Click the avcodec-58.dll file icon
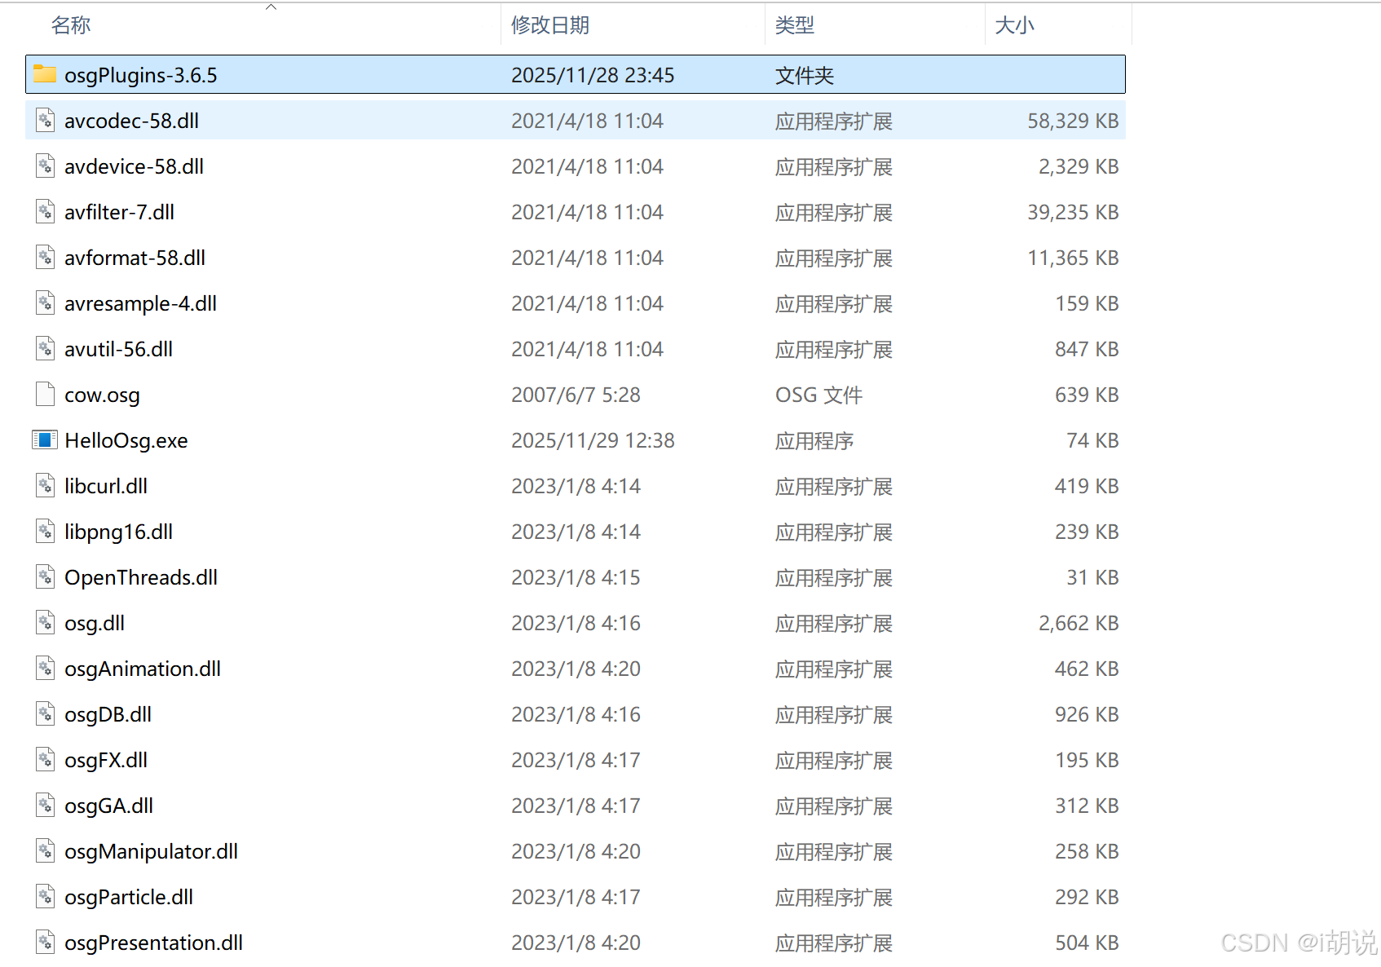 click(45, 120)
